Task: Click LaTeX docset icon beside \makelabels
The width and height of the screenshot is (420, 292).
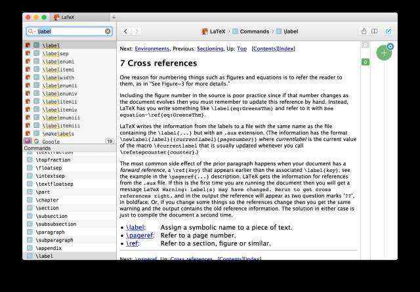Action: tap(28, 133)
